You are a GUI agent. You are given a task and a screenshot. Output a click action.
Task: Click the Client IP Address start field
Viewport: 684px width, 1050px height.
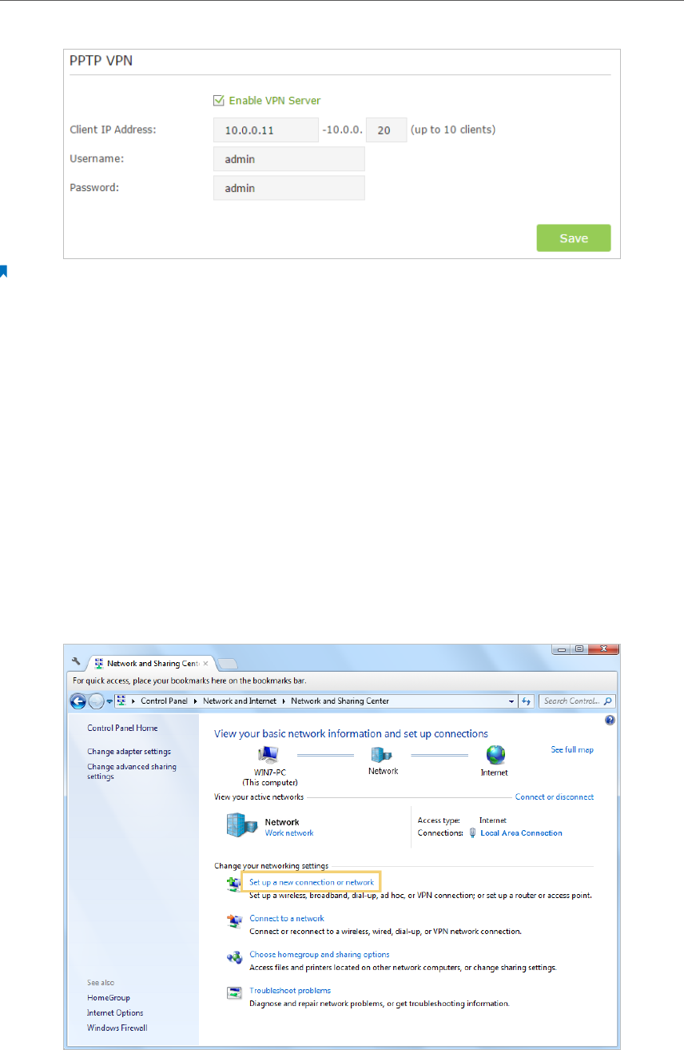pos(266,130)
